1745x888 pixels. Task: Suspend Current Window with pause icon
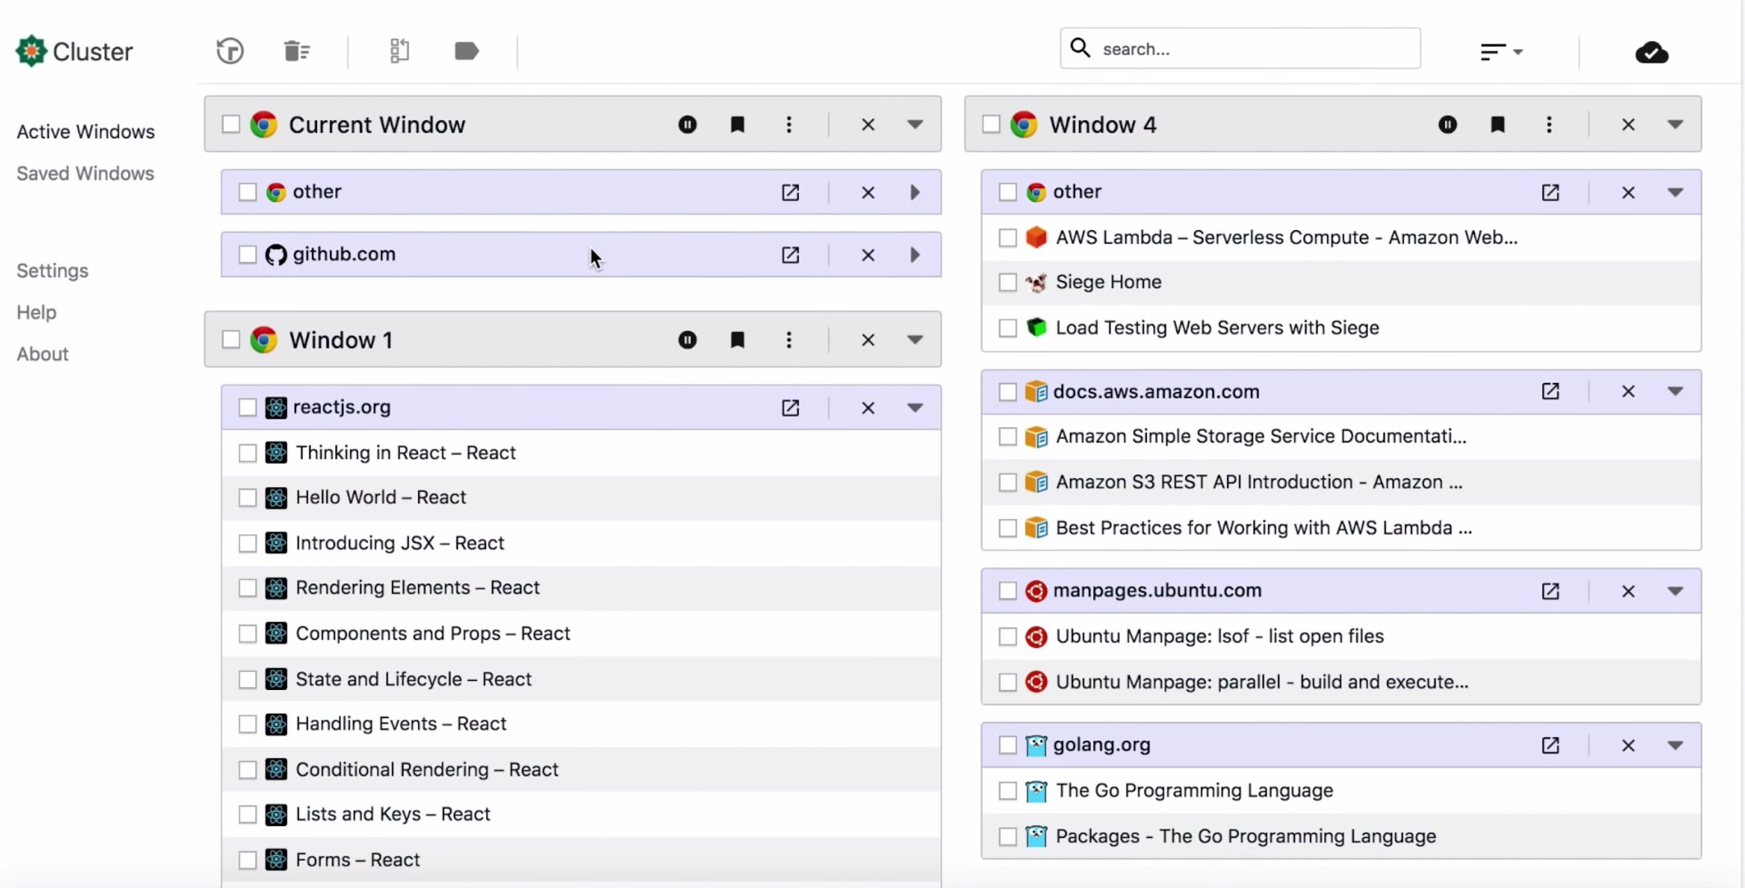click(x=687, y=125)
